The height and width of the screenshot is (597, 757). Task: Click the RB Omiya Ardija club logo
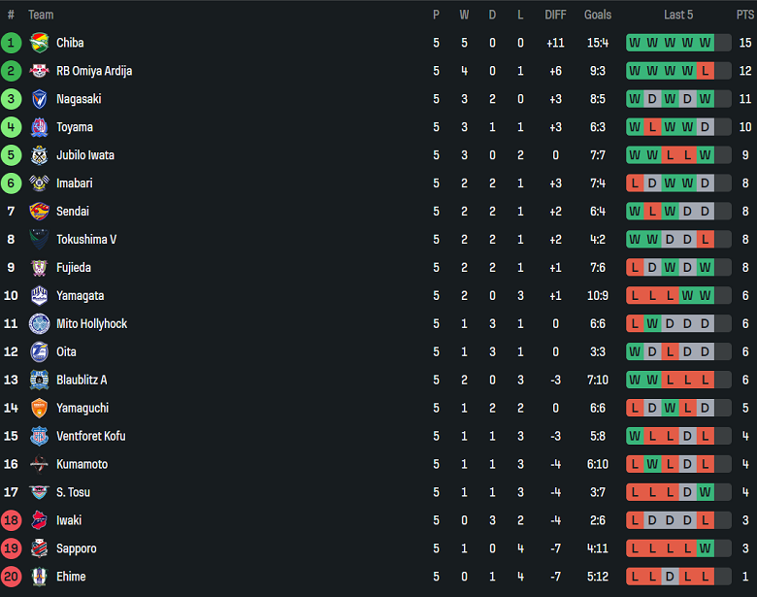(39, 71)
